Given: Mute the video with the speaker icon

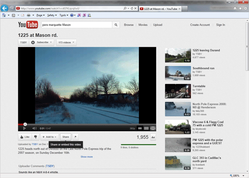Looking at the screenshot, I should click(34, 128).
